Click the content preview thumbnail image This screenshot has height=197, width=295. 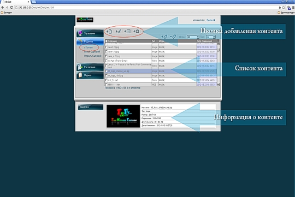[x=123, y=116]
